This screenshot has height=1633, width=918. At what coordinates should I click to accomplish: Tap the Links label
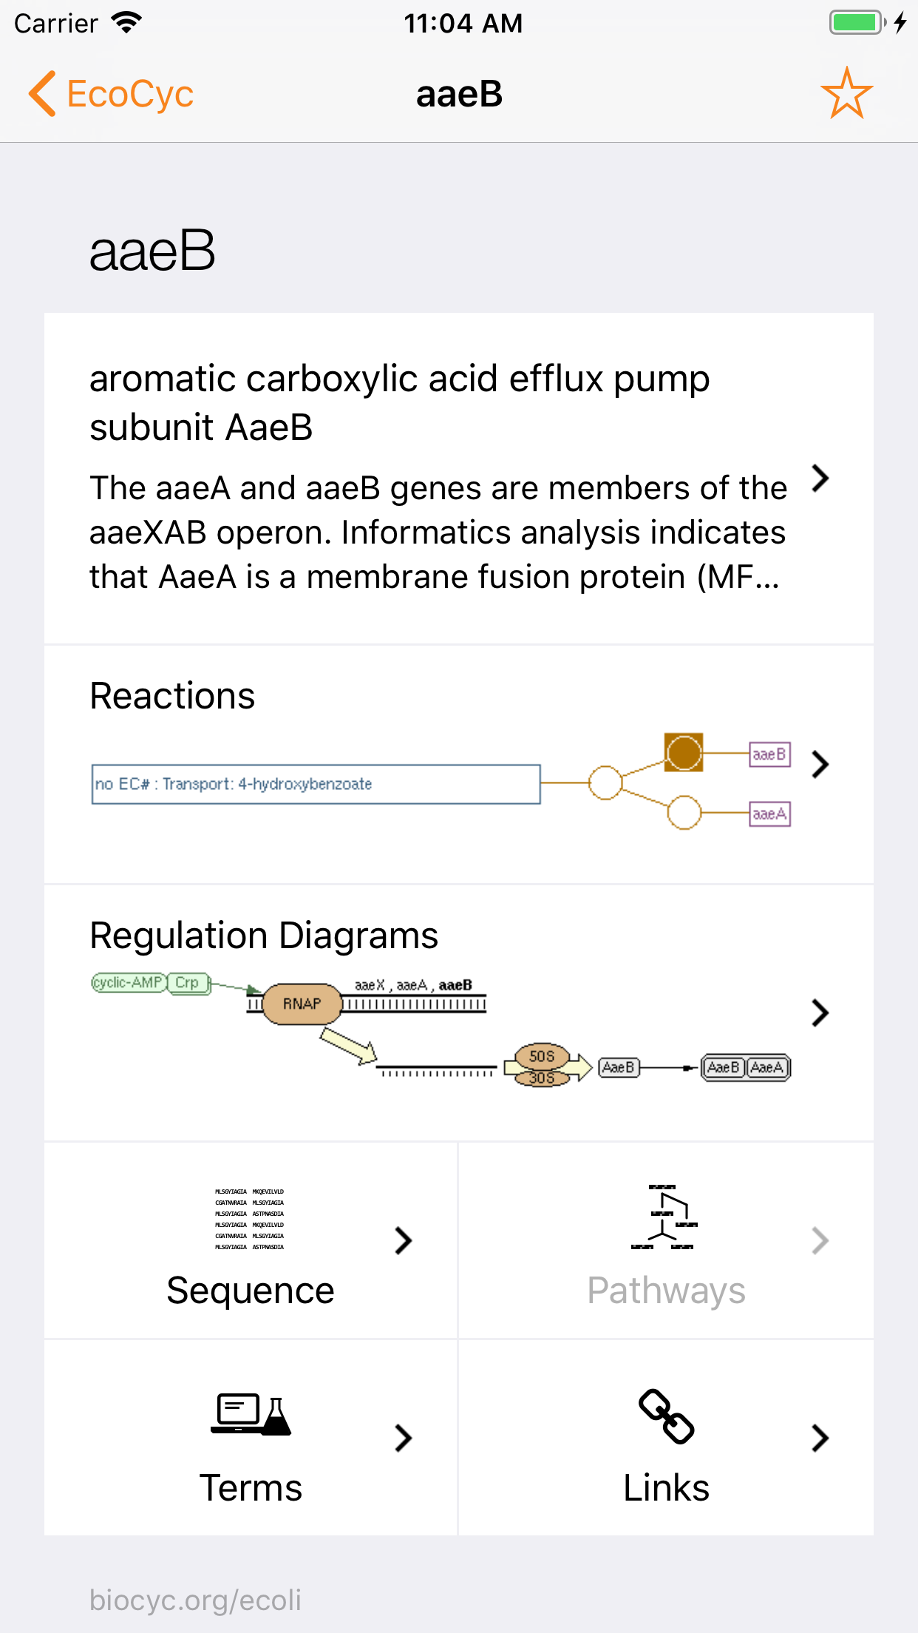[x=666, y=1487]
